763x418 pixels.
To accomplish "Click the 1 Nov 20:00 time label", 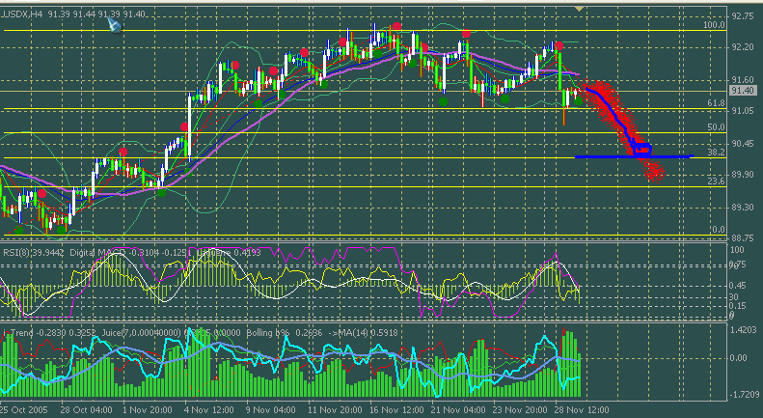I will 147,409.
